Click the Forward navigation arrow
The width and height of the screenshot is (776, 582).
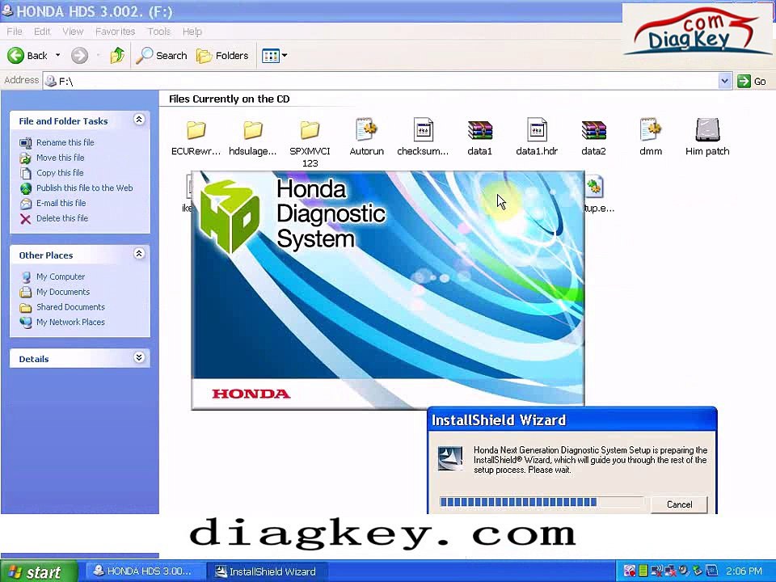click(x=79, y=56)
